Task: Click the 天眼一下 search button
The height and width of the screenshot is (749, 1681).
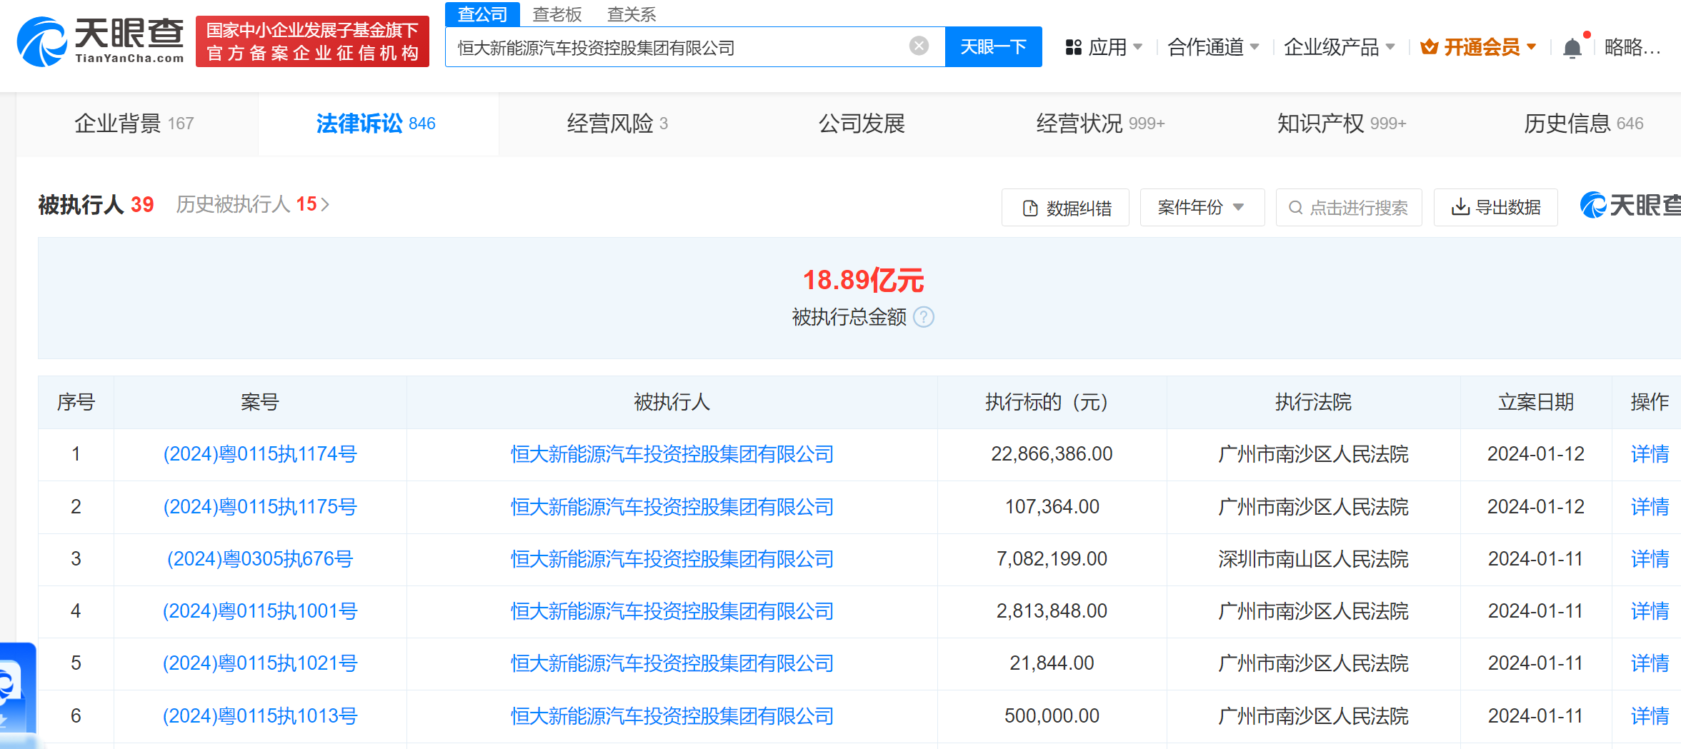Action: coord(993,47)
